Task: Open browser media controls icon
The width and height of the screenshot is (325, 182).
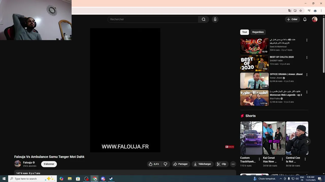Action: pyautogui.click(x=309, y=11)
